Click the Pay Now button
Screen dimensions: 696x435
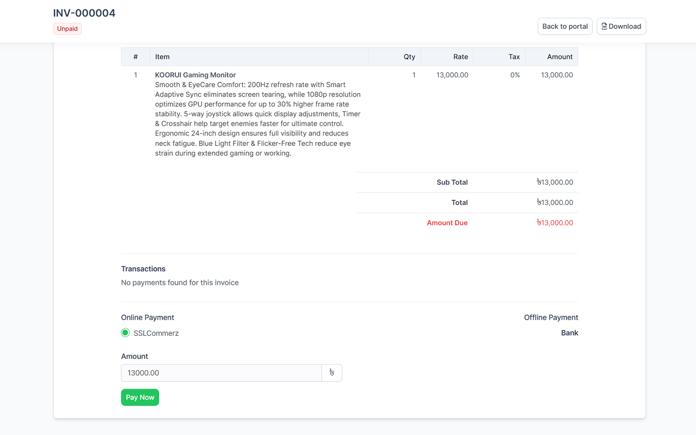(140, 397)
